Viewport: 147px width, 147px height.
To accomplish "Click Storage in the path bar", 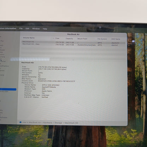I will coord(58,123).
